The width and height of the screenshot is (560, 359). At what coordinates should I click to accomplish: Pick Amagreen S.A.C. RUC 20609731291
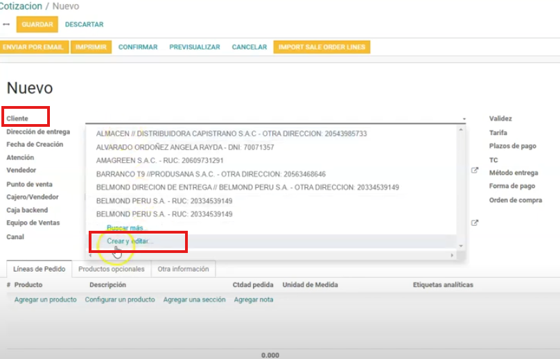pos(159,160)
